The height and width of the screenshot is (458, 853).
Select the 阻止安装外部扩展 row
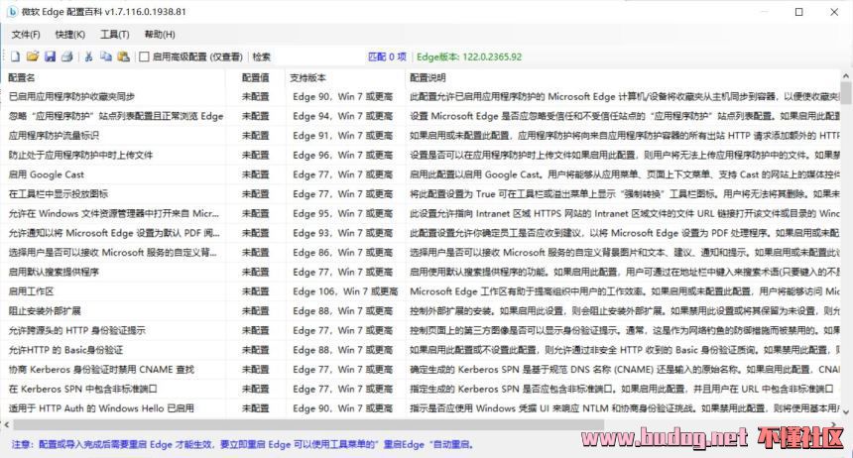click(x=422, y=310)
